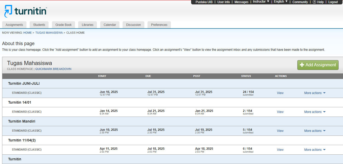Click the STATUS column header
Viewport: 343px width, 164px height.
(x=246, y=76)
